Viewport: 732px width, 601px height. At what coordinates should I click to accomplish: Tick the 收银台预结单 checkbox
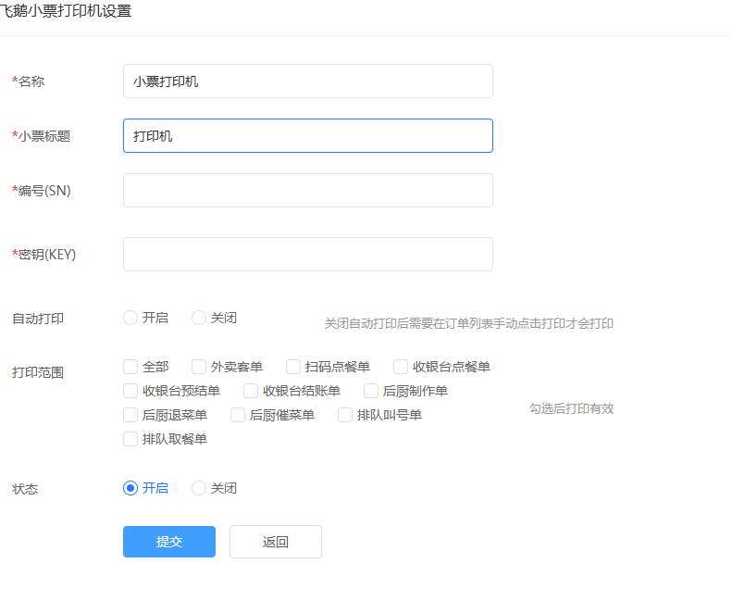(130, 391)
